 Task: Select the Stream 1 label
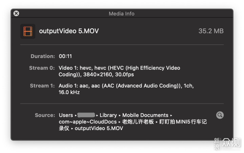pos(42,86)
